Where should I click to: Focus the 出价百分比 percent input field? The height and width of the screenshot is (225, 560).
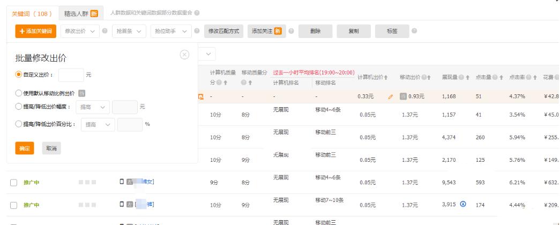(130, 125)
